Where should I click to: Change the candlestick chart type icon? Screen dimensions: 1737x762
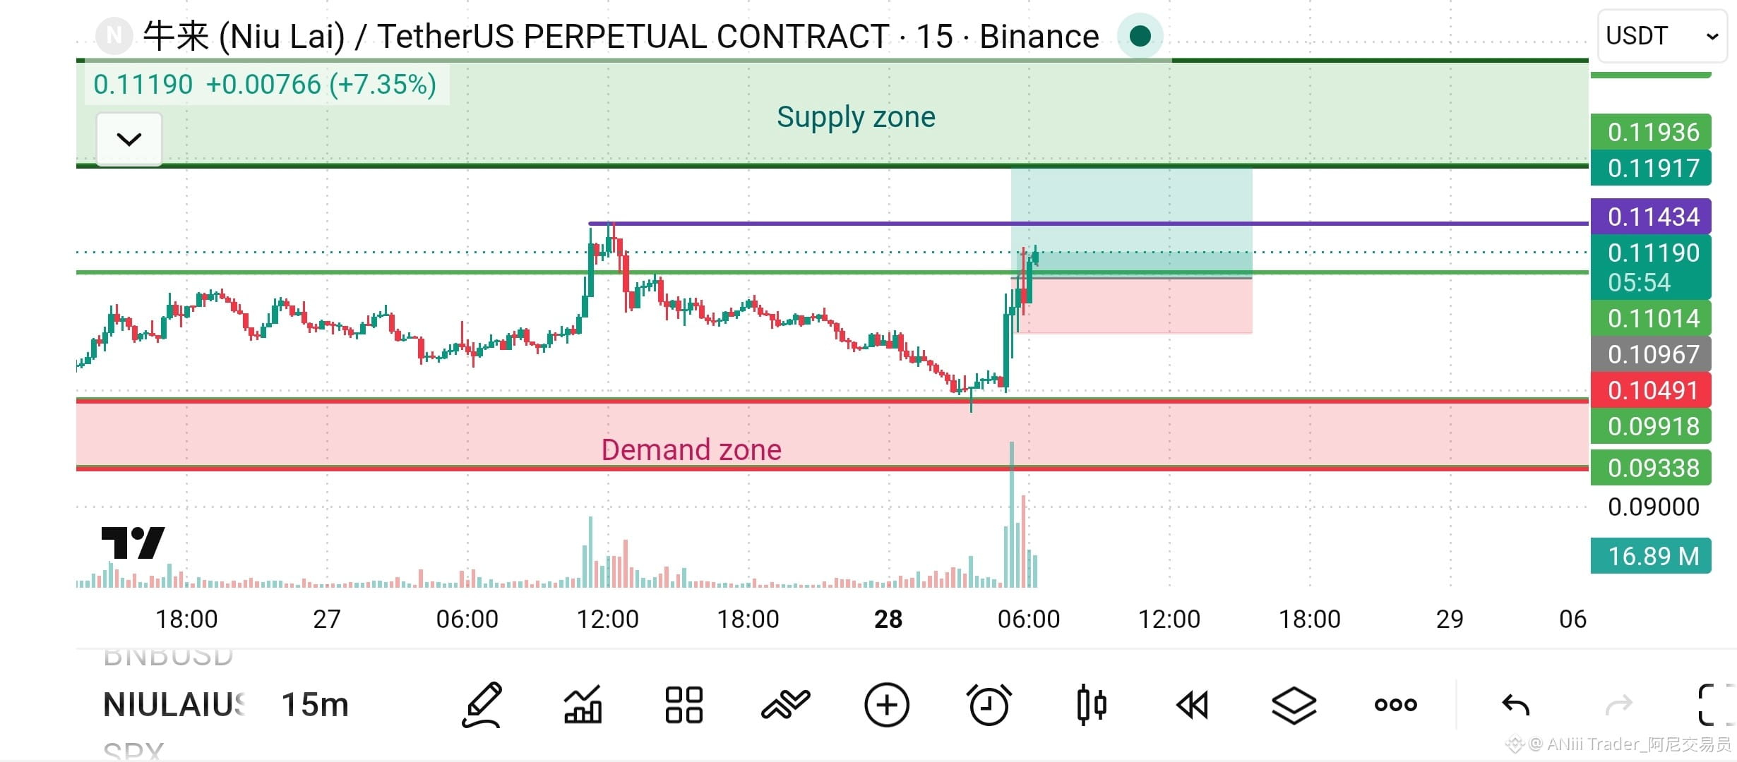pyautogui.click(x=1091, y=704)
